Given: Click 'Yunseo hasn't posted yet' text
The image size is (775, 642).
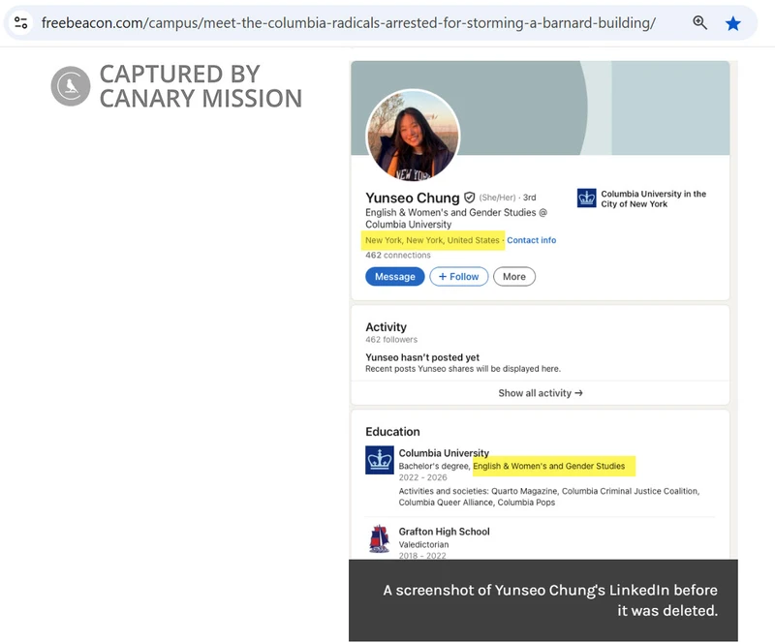Looking at the screenshot, I should [422, 357].
